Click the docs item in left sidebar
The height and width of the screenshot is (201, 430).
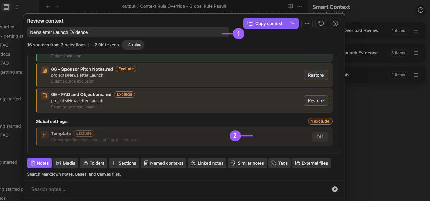point(5,54)
